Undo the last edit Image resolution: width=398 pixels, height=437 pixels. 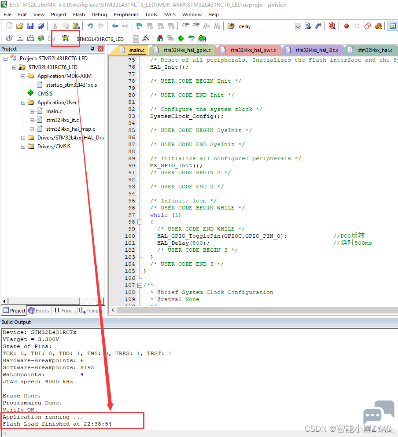90,26
